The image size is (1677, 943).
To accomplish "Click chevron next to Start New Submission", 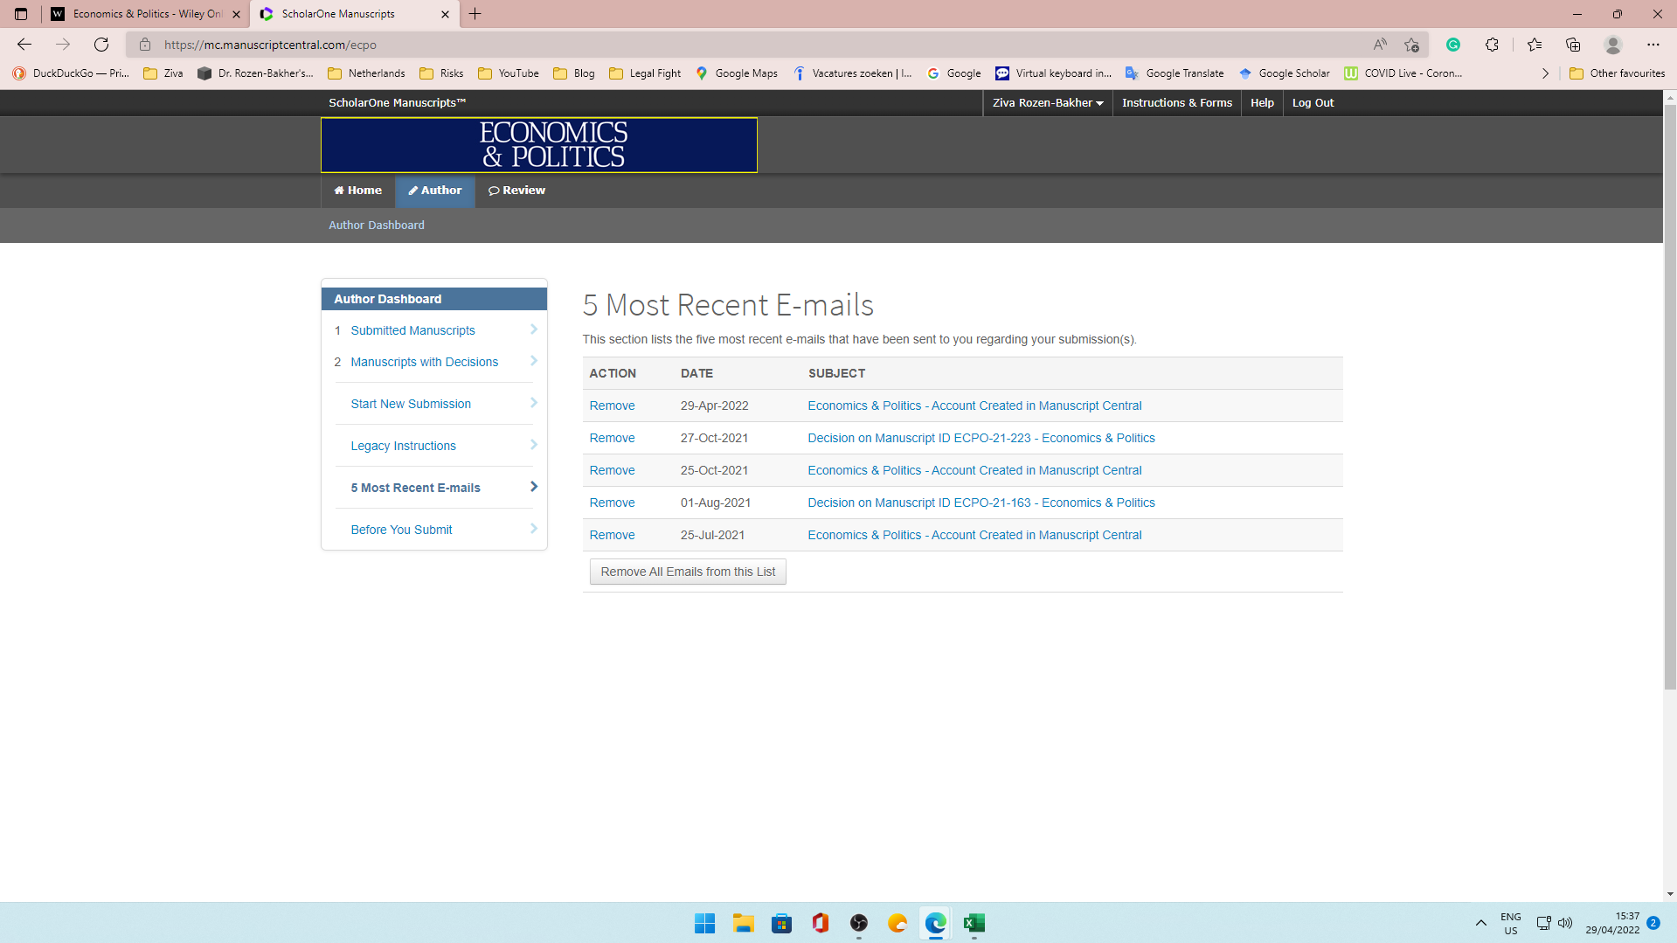I will click(534, 403).
